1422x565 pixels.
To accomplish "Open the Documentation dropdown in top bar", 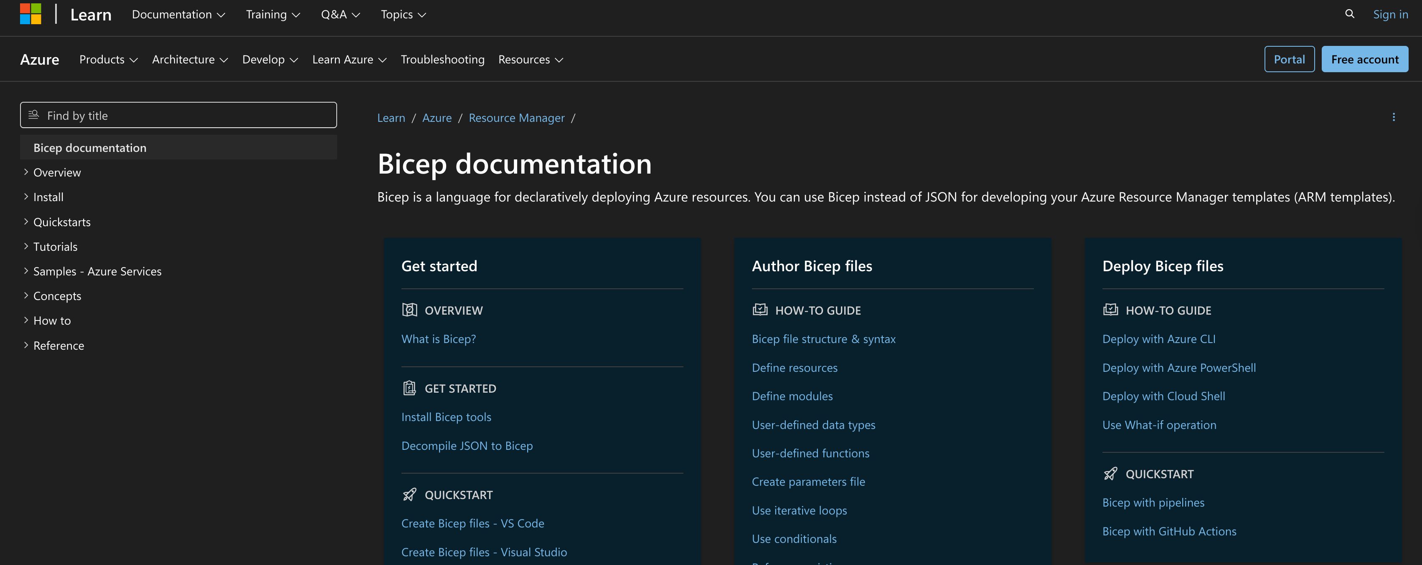I will point(178,15).
